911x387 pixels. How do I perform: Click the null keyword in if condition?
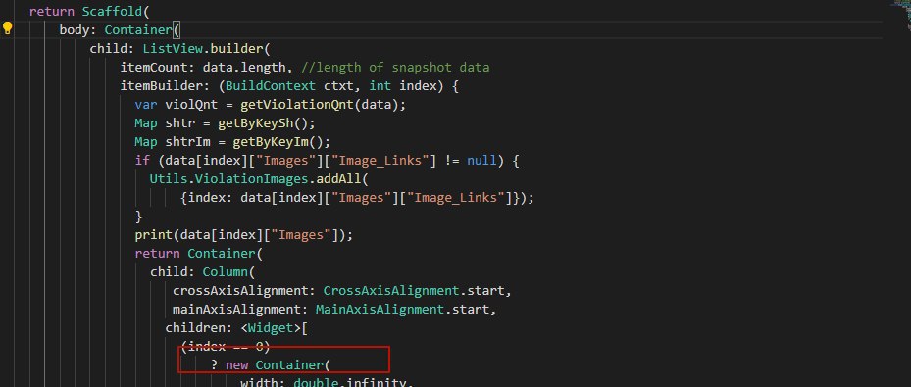click(x=481, y=161)
